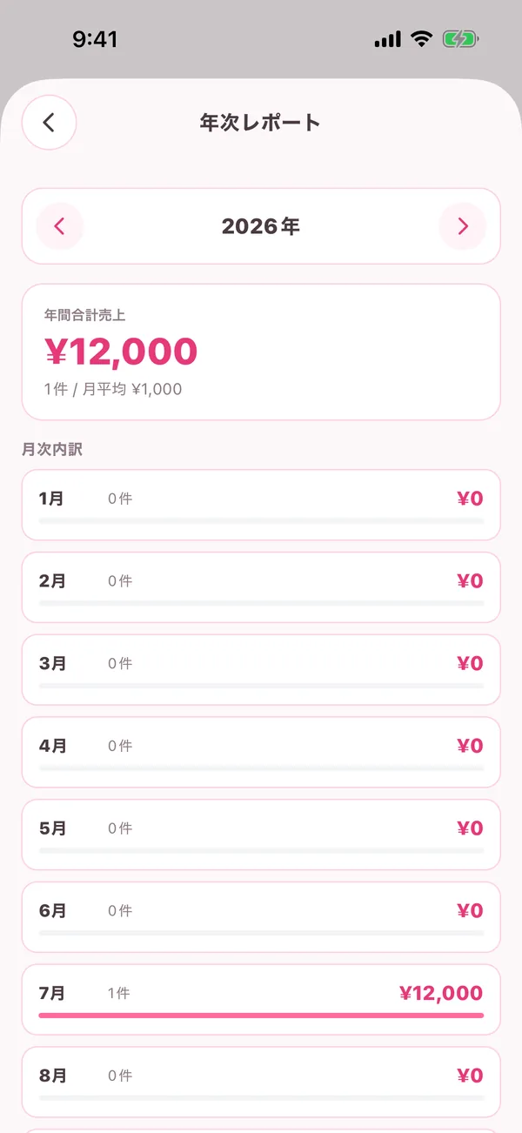Open the 2月 monthly row
The width and height of the screenshot is (522, 1133).
[261, 587]
